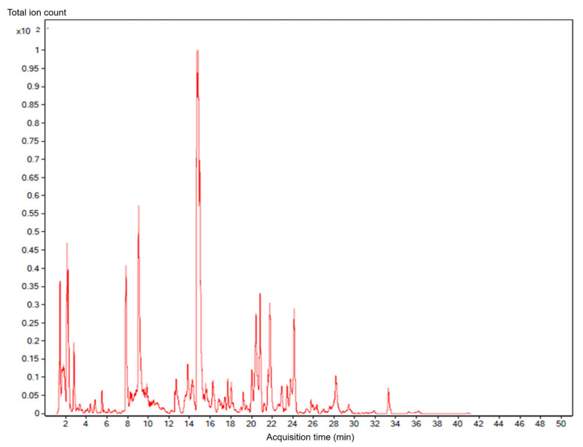Select y-axis tick label 0.35
Viewport: 583px width, 447px height.
pyautogui.click(x=30, y=286)
